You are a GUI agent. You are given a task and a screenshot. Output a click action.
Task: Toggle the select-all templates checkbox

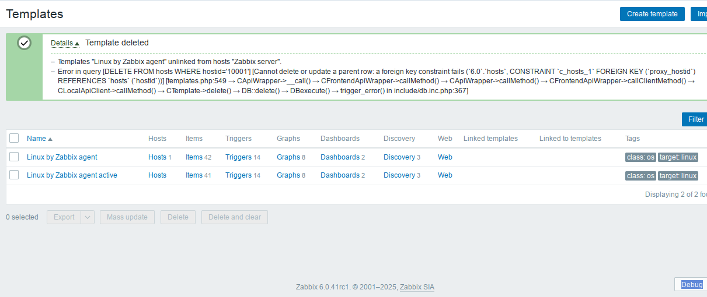15,138
